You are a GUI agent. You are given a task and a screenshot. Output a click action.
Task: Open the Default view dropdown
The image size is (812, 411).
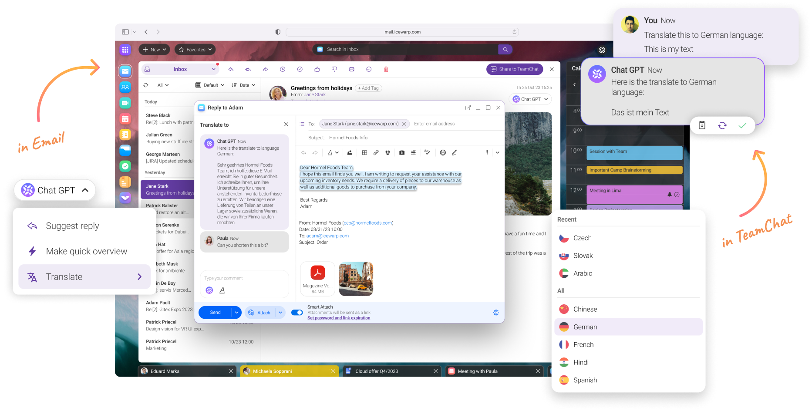point(210,85)
